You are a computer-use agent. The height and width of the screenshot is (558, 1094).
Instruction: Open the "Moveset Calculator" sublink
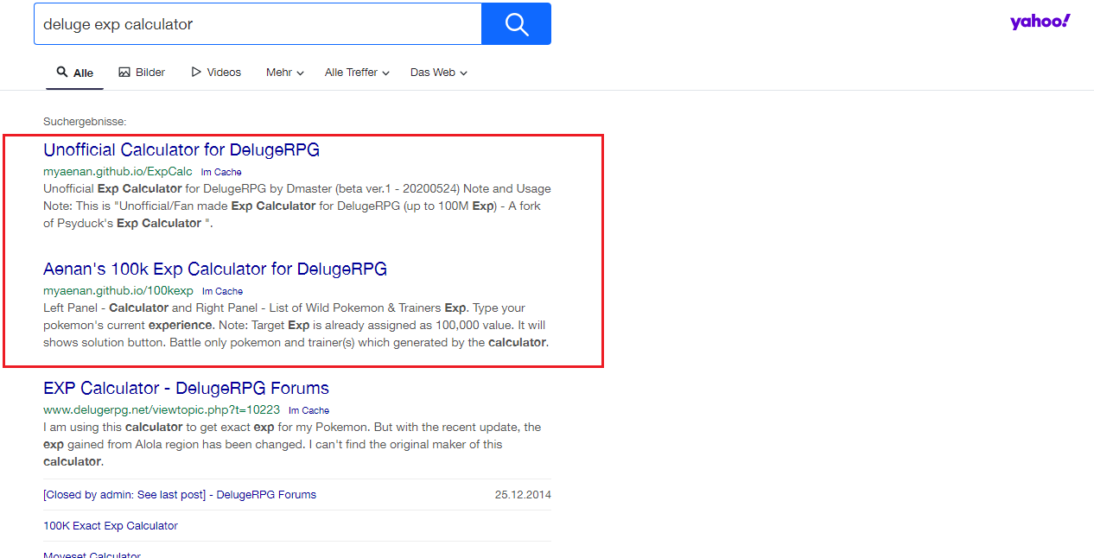pos(92,554)
